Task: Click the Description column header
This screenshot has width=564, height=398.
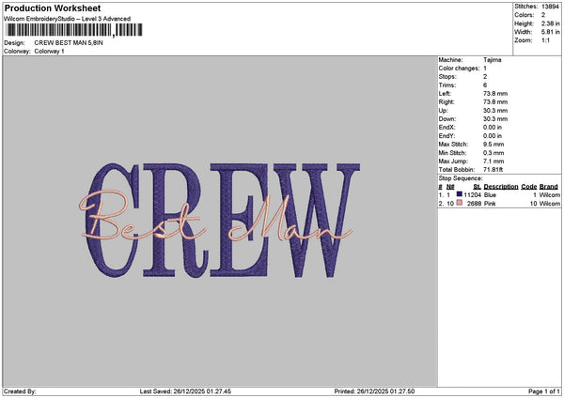Action: click(x=501, y=187)
